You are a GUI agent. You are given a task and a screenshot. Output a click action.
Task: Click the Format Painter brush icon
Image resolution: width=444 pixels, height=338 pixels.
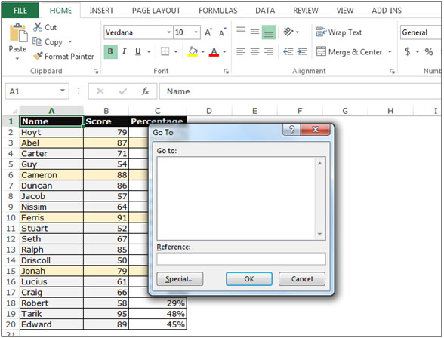[x=38, y=56]
